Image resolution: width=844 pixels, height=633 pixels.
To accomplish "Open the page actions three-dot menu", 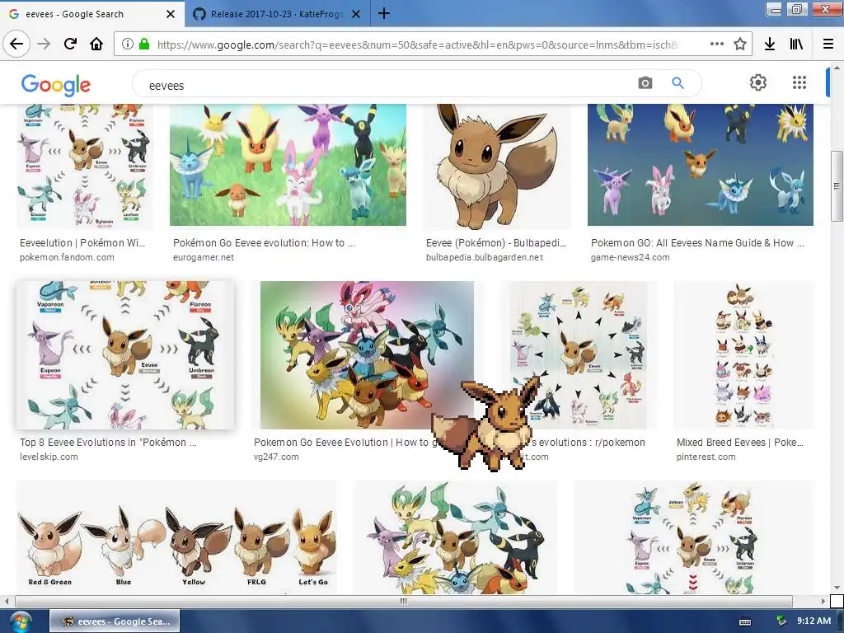I will (x=716, y=44).
